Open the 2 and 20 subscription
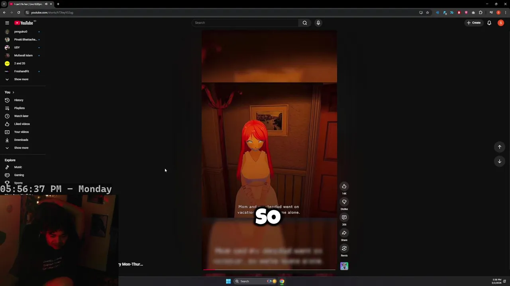The height and width of the screenshot is (286, 510). click(20, 63)
